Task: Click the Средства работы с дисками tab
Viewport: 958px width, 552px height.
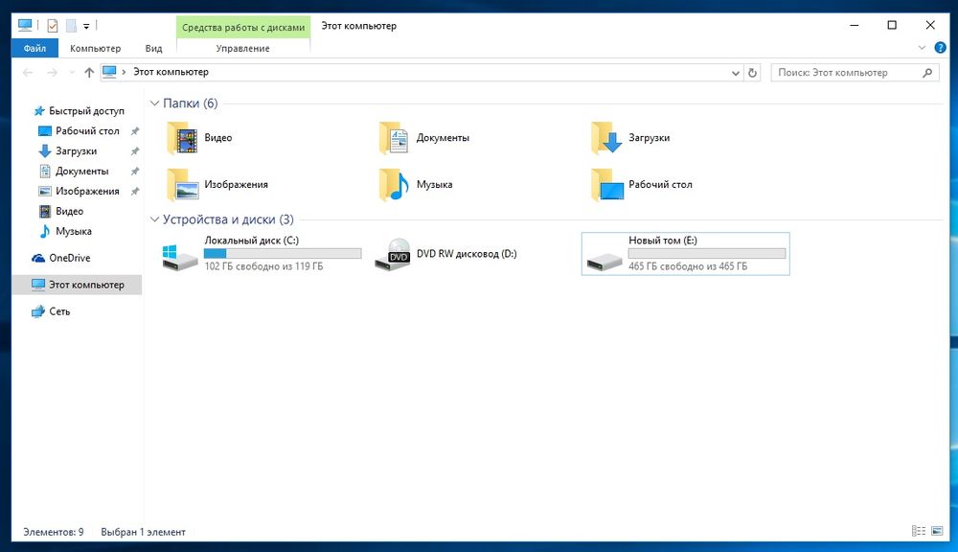Action: tap(243, 28)
